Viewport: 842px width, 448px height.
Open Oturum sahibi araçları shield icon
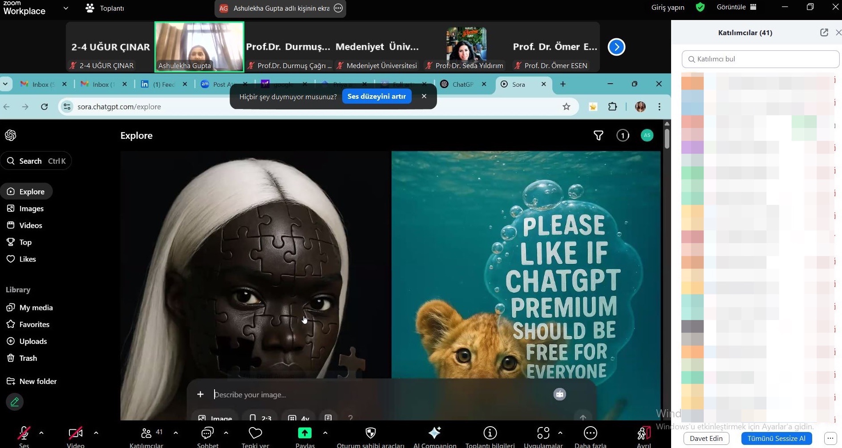[370, 433]
